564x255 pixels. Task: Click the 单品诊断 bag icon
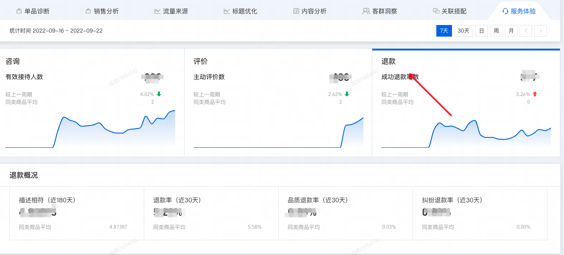pyautogui.click(x=19, y=11)
